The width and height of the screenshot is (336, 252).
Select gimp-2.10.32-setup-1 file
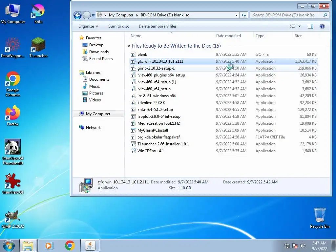224,68
